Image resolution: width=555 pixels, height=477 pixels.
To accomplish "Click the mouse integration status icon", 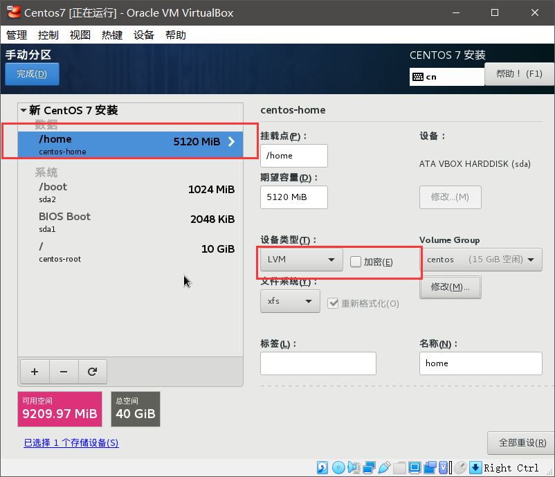I will [x=460, y=467].
